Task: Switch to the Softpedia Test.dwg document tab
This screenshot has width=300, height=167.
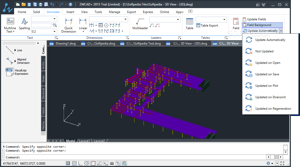Action: click(x=141, y=43)
